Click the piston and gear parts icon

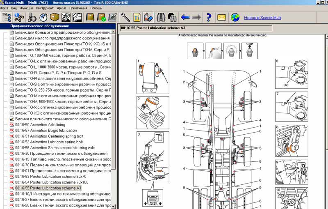click(32, 17)
